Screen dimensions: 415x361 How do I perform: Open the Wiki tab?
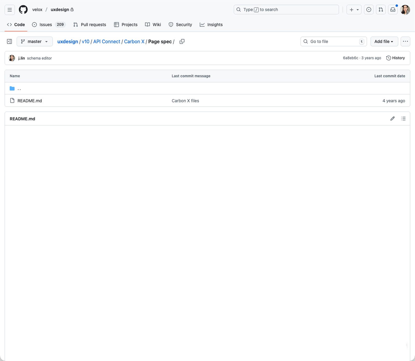pyautogui.click(x=153, y=25)
